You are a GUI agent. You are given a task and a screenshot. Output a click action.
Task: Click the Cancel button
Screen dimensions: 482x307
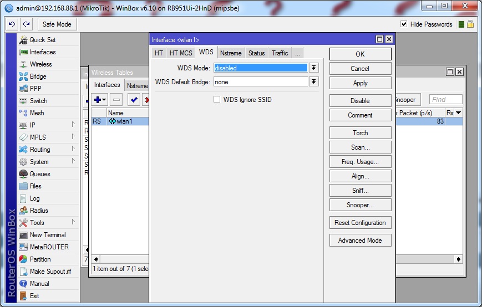[x=361, y=69]
